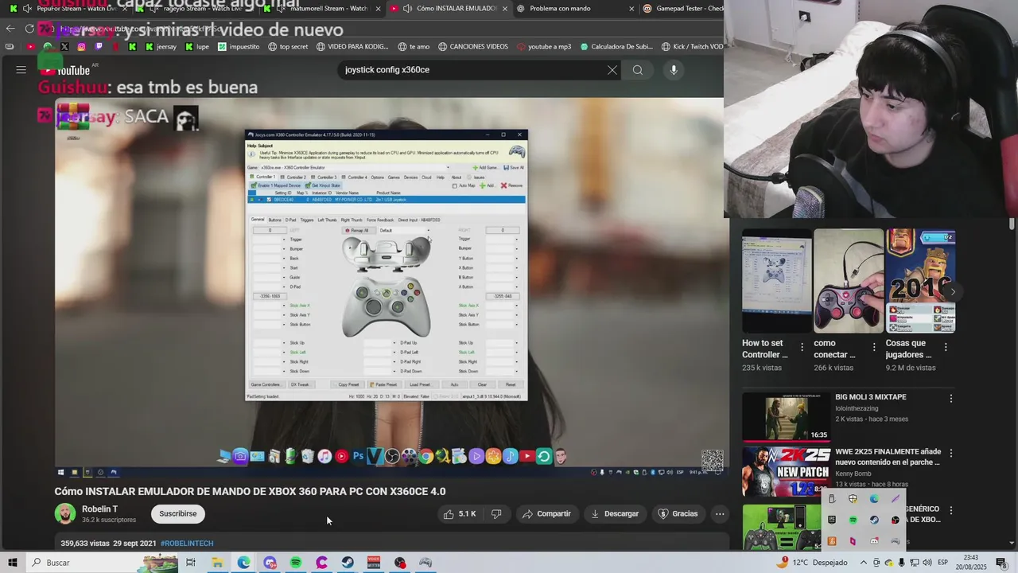Collapse hidden tray icons chevron
1018x573 pixels.
(x=864, y=563)
